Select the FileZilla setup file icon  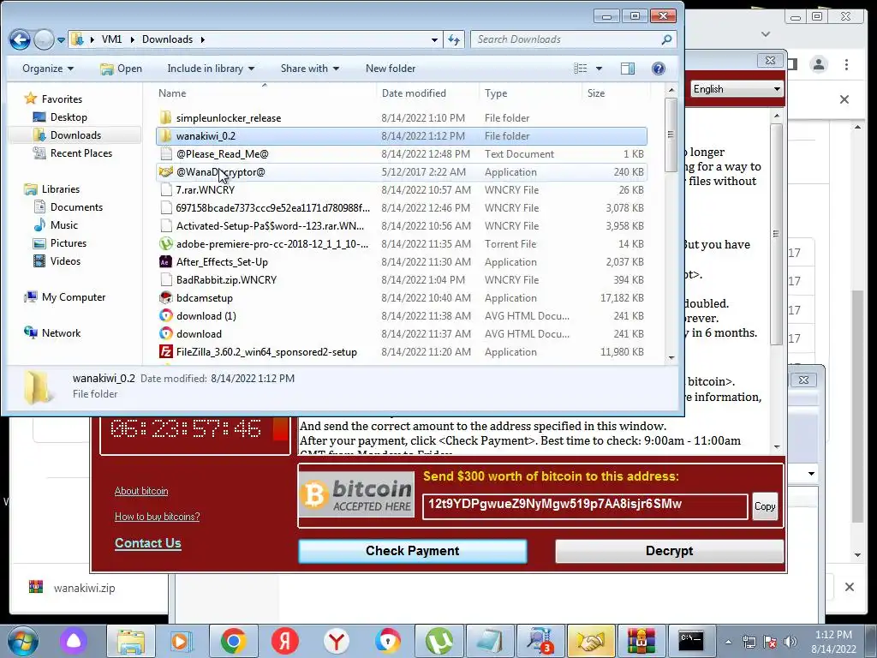click(165, 352)
